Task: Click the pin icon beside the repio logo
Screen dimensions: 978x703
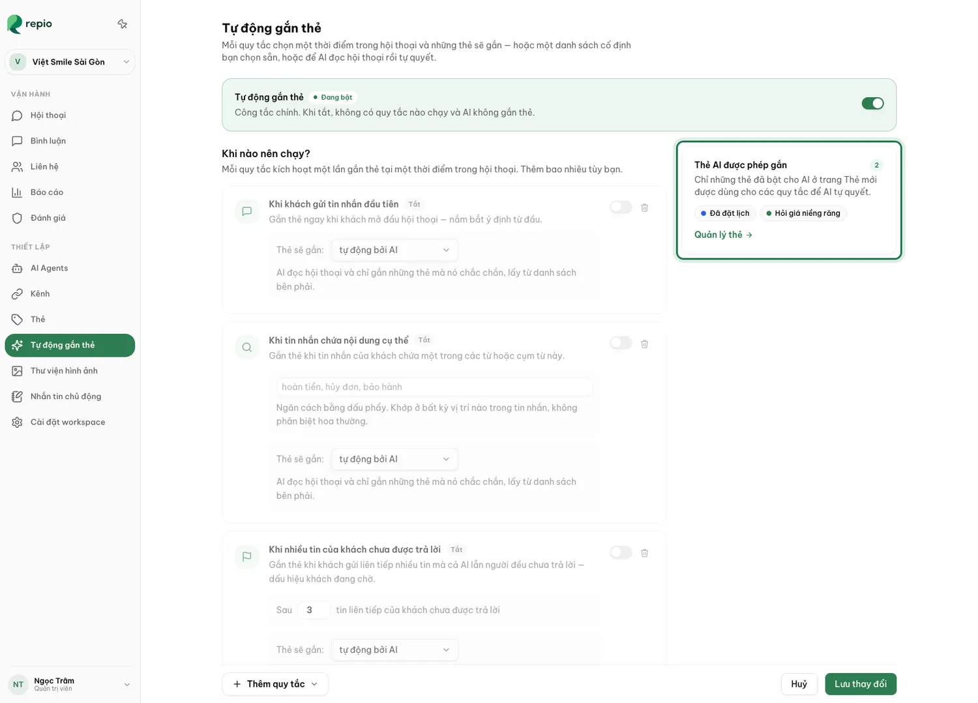Action: [x=122, y=24]
